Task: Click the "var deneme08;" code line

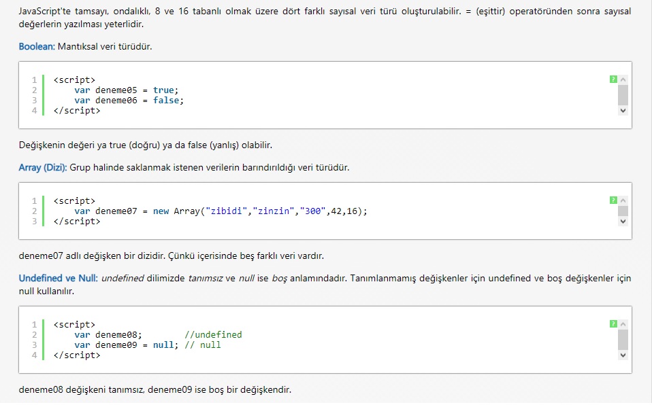Action: point(108,335)
